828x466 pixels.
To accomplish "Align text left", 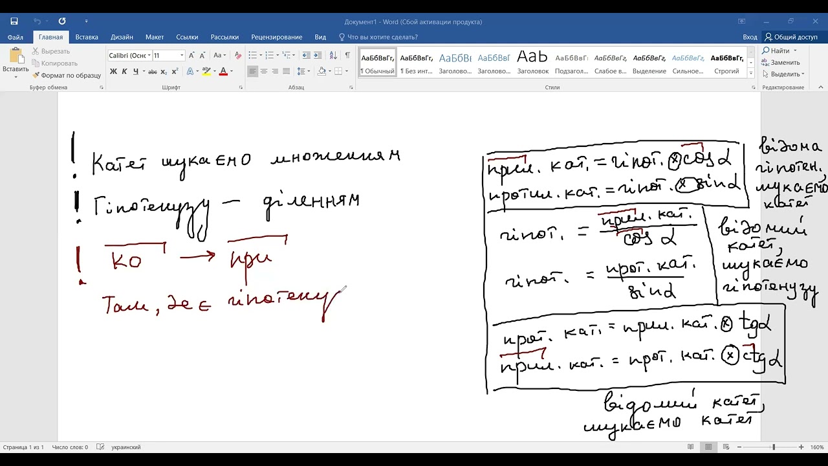I will tap(253, 71).
